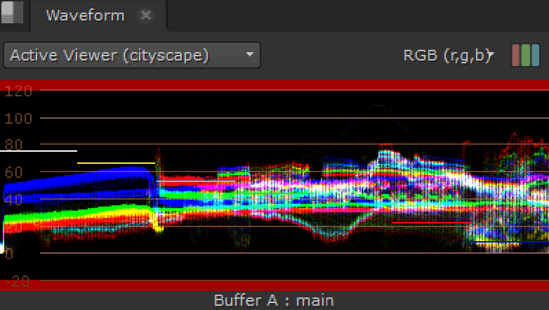The width and height of the screenshot is (549, 310).
Task: Click the Buffer A : main label
Action: tap(273, 300)
